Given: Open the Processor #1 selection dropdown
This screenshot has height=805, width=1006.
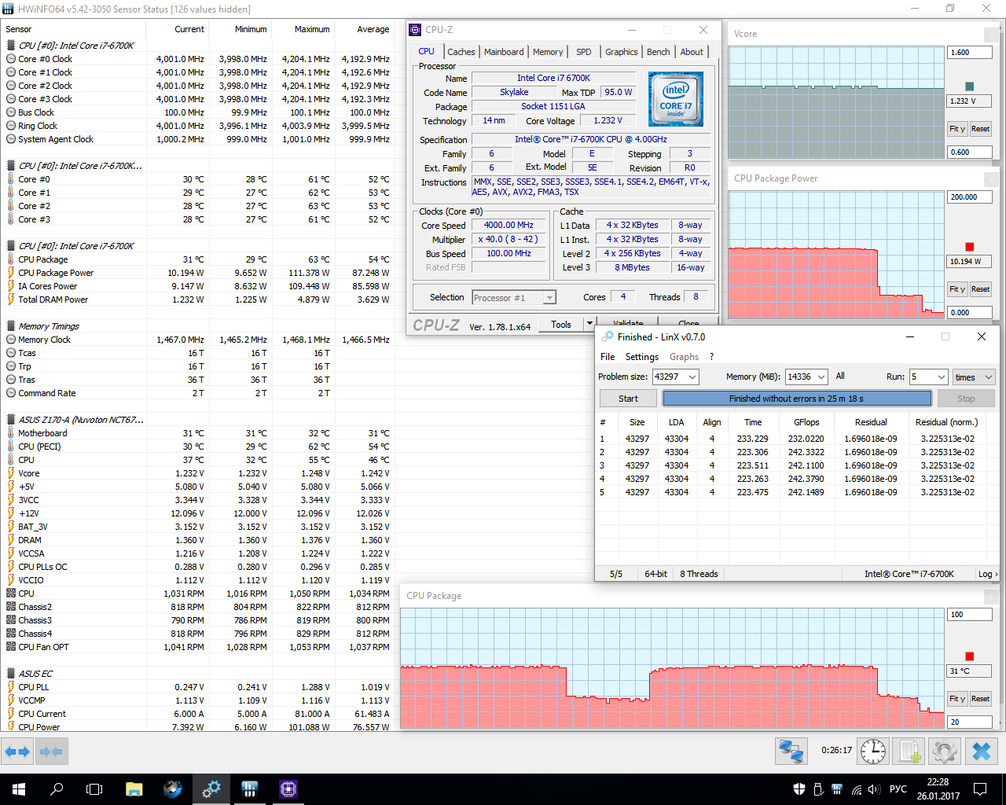Looking at the screenshot, I should click(x=514, y=298).
